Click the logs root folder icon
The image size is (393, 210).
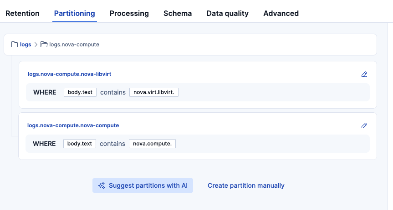point(15,45)
